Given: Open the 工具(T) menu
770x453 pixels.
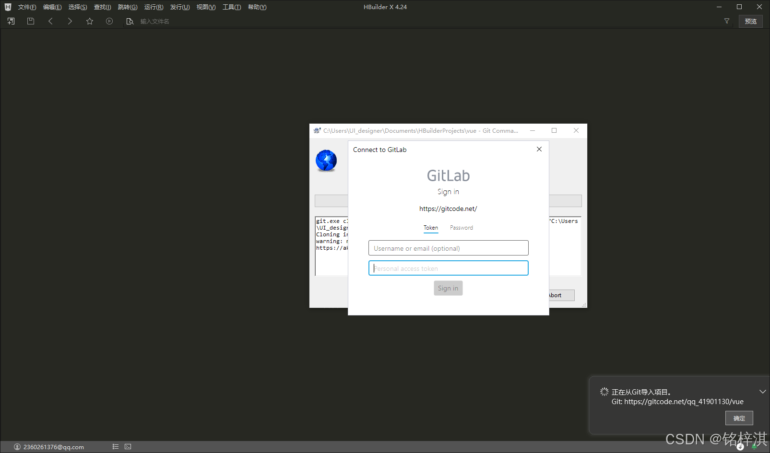Looking at the screenshot, I should [x=232, y=7].
